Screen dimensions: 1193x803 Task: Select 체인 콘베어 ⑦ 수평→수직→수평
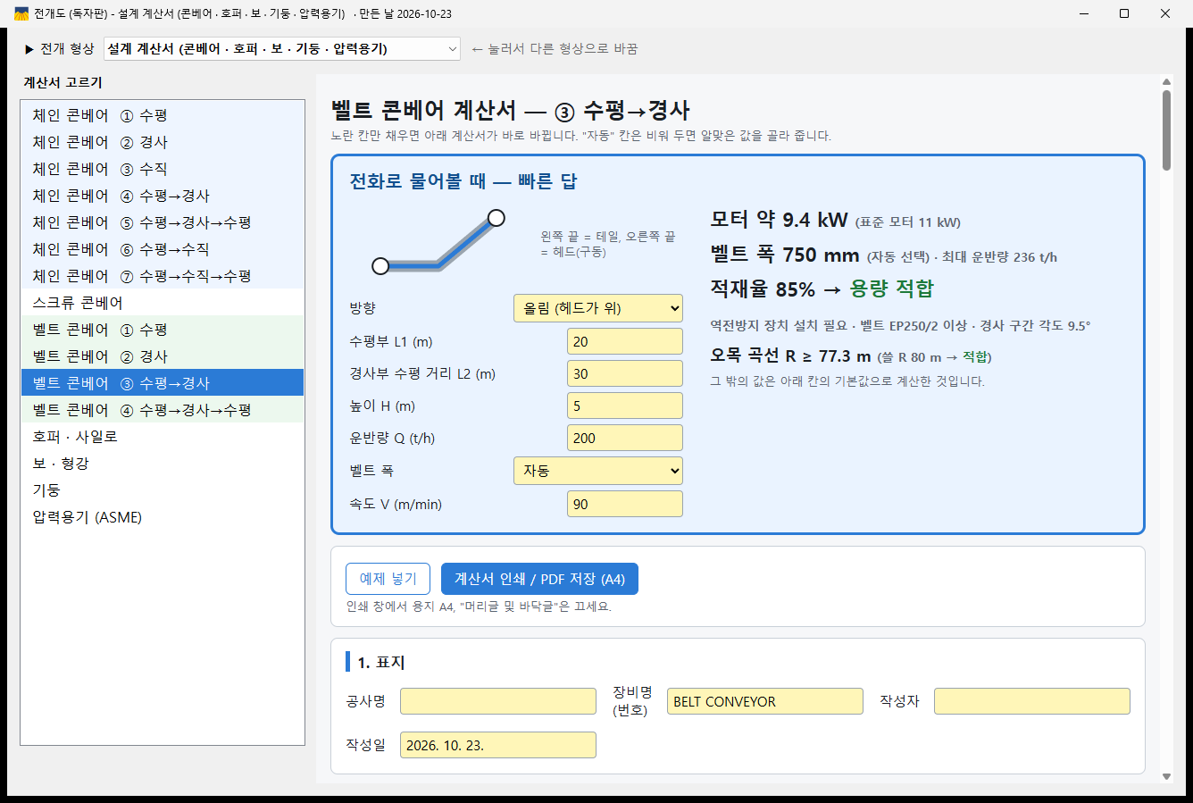click(x=163, y=276)
